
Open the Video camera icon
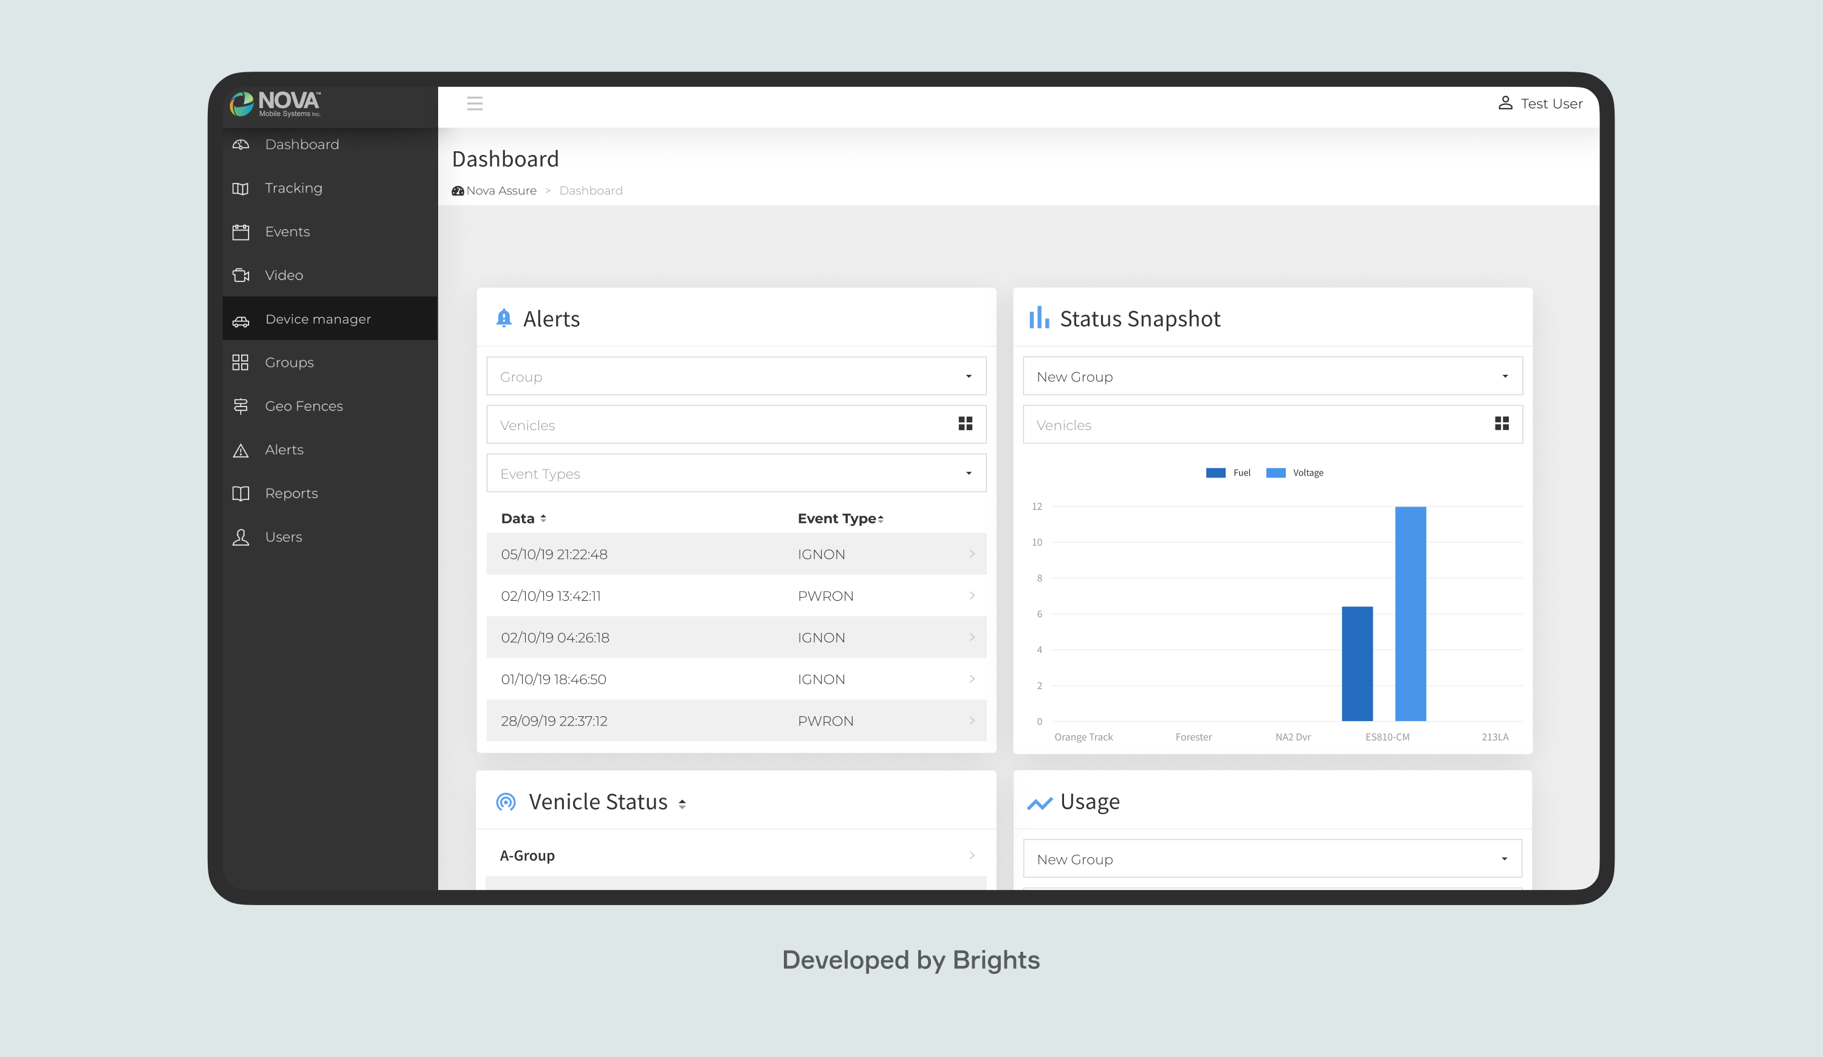tap(241, 275)
